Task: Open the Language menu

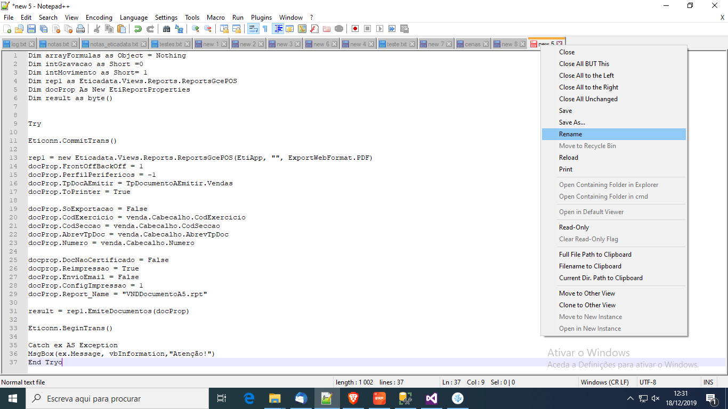Action: pyautogui.click(x=134, y=18)
